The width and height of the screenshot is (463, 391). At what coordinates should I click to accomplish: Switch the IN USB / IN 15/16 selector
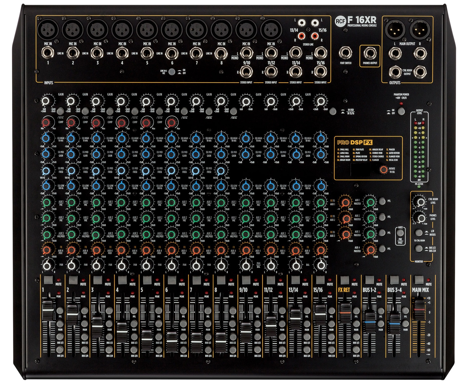point(333,111)
